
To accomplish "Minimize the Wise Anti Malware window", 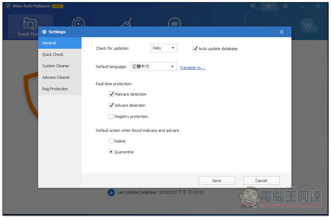I will pos(301,6).
